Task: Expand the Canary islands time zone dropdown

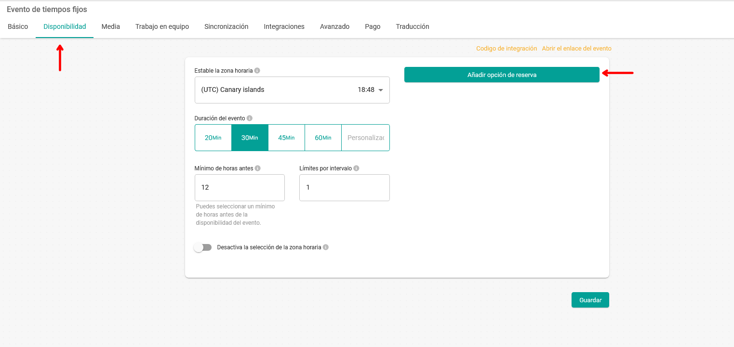Action: click(x=292, y=90)
